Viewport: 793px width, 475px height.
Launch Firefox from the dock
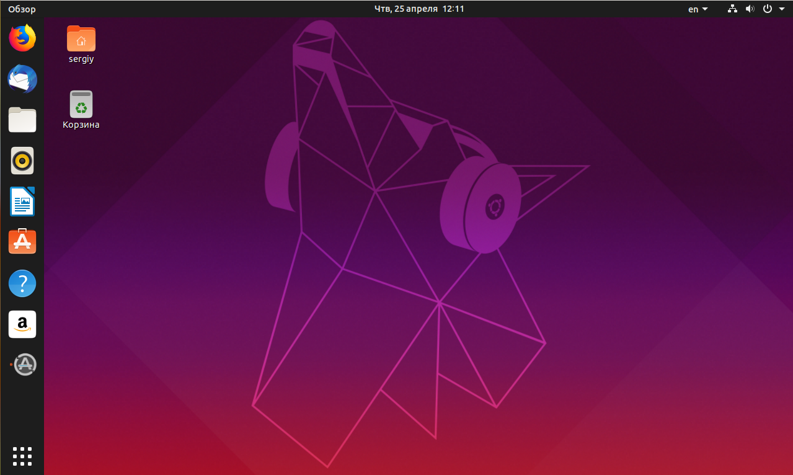pos(22,38)
